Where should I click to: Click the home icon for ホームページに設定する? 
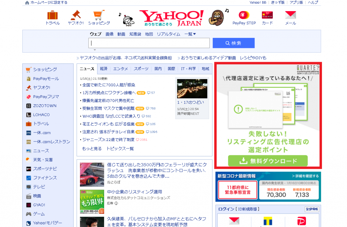27,3
